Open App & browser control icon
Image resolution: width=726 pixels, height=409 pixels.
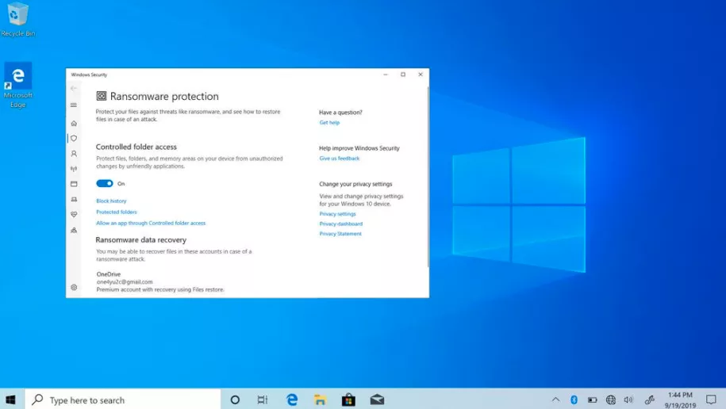(74, 184)
